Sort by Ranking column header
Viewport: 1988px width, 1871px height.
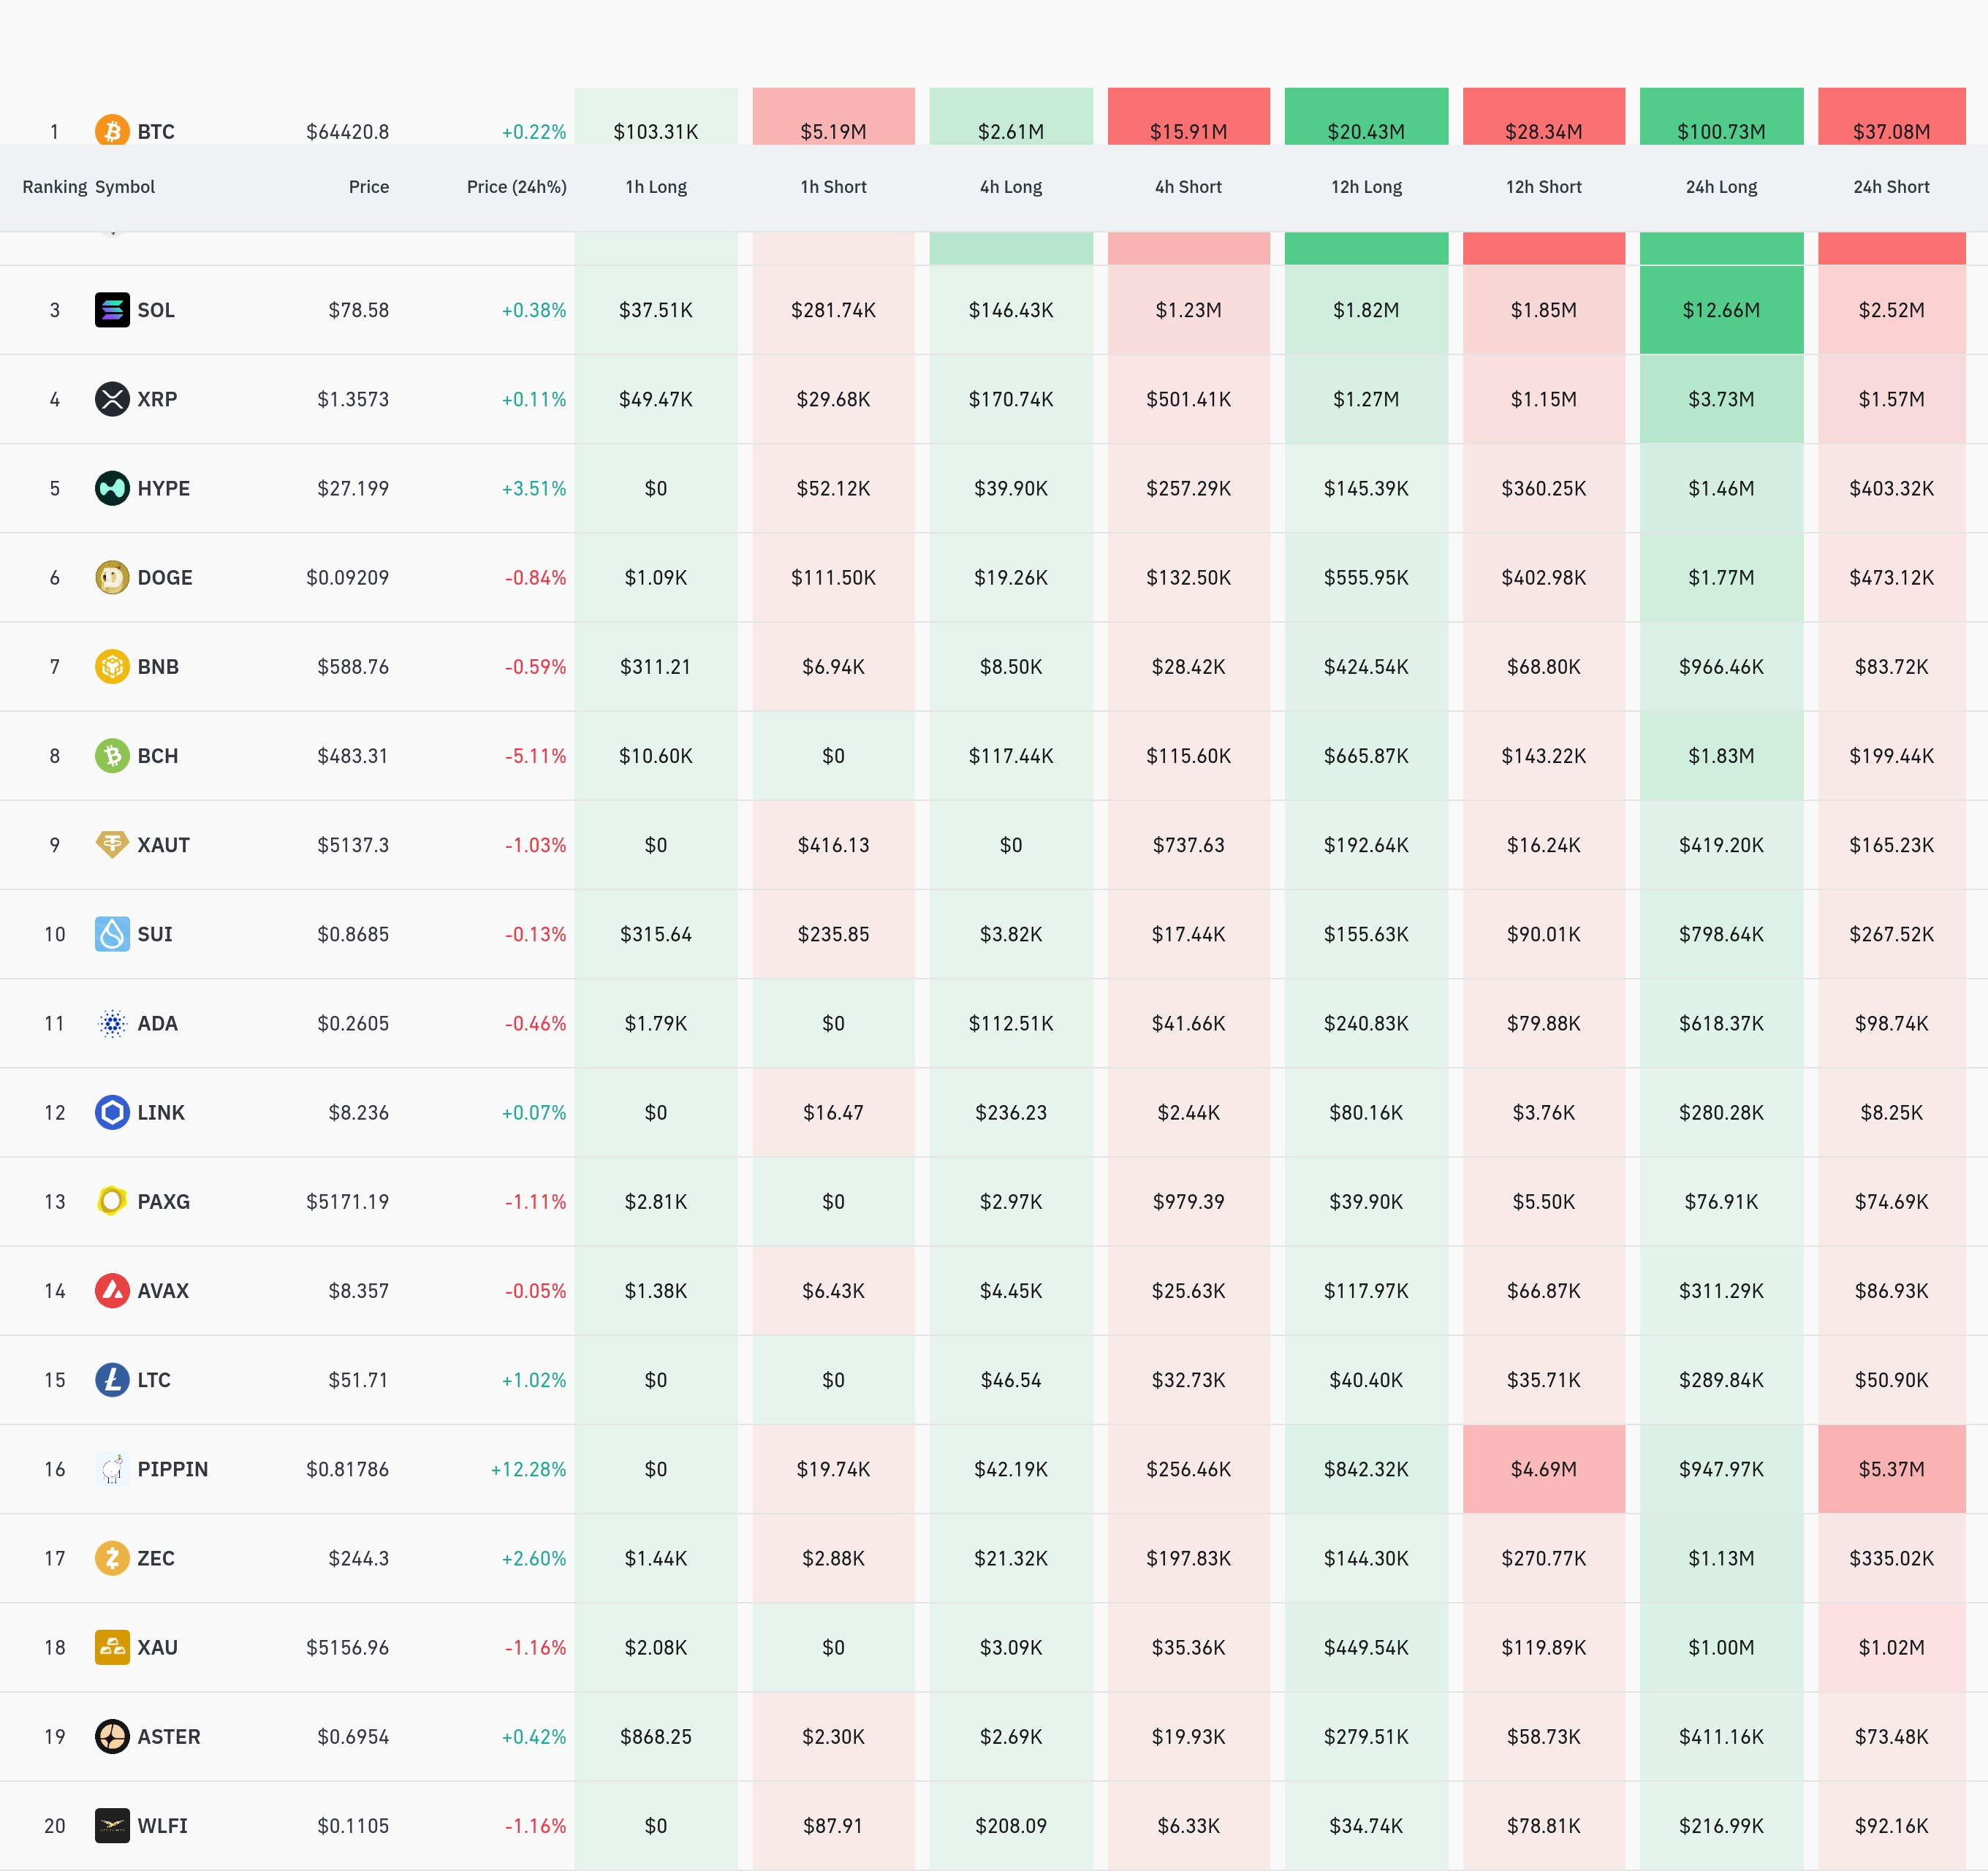(55, 187)
